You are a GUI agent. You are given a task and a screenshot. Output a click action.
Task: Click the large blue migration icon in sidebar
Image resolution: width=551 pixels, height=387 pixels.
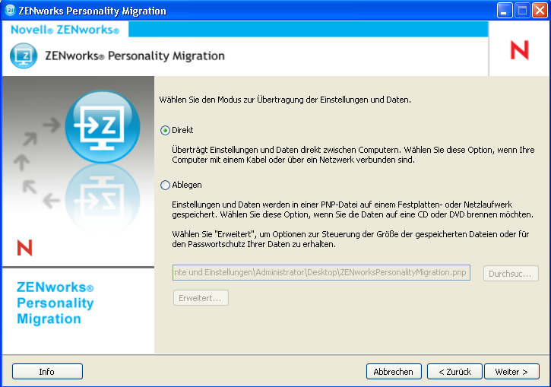pyautogui.click(x=103, y=126)
